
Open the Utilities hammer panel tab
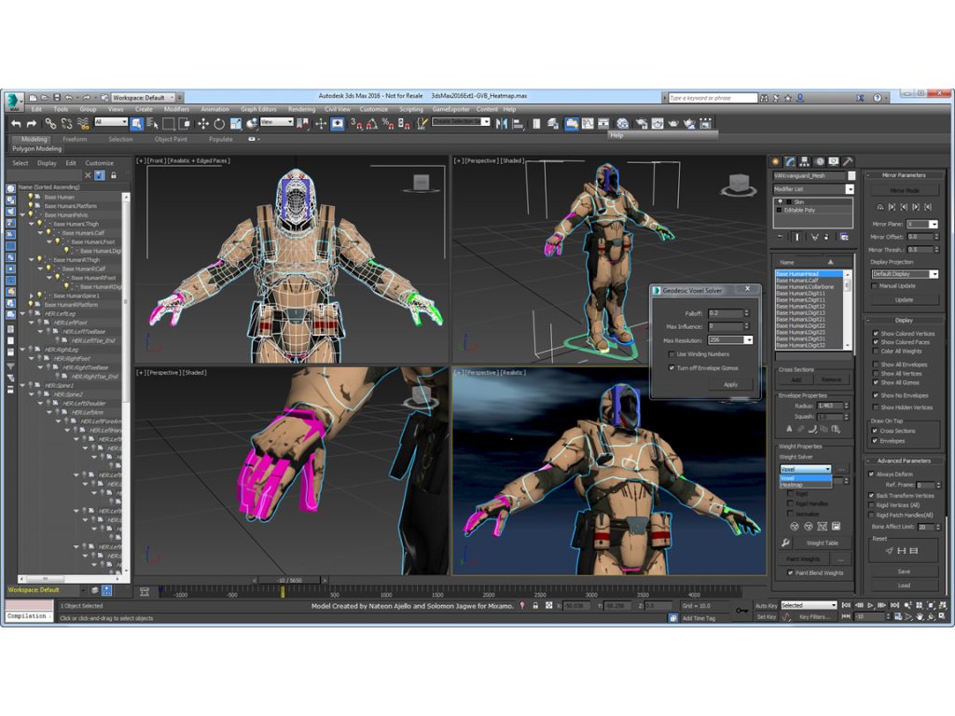point(848,161)
